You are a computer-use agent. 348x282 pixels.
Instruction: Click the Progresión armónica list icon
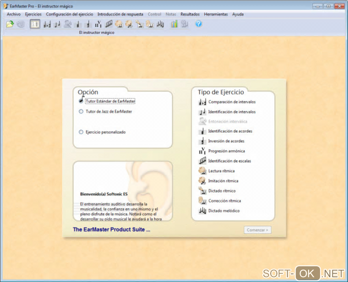coord(202,151)
